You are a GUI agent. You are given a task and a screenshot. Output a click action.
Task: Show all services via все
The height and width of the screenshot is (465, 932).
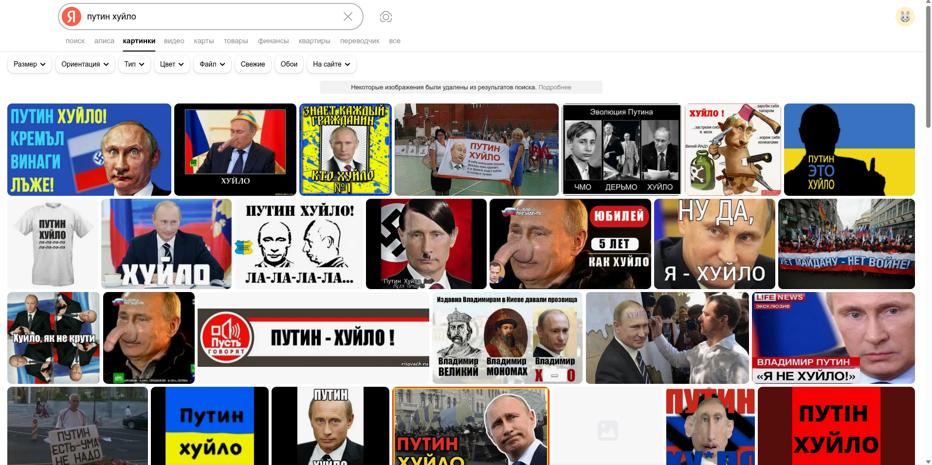click(x=395, y=41)
